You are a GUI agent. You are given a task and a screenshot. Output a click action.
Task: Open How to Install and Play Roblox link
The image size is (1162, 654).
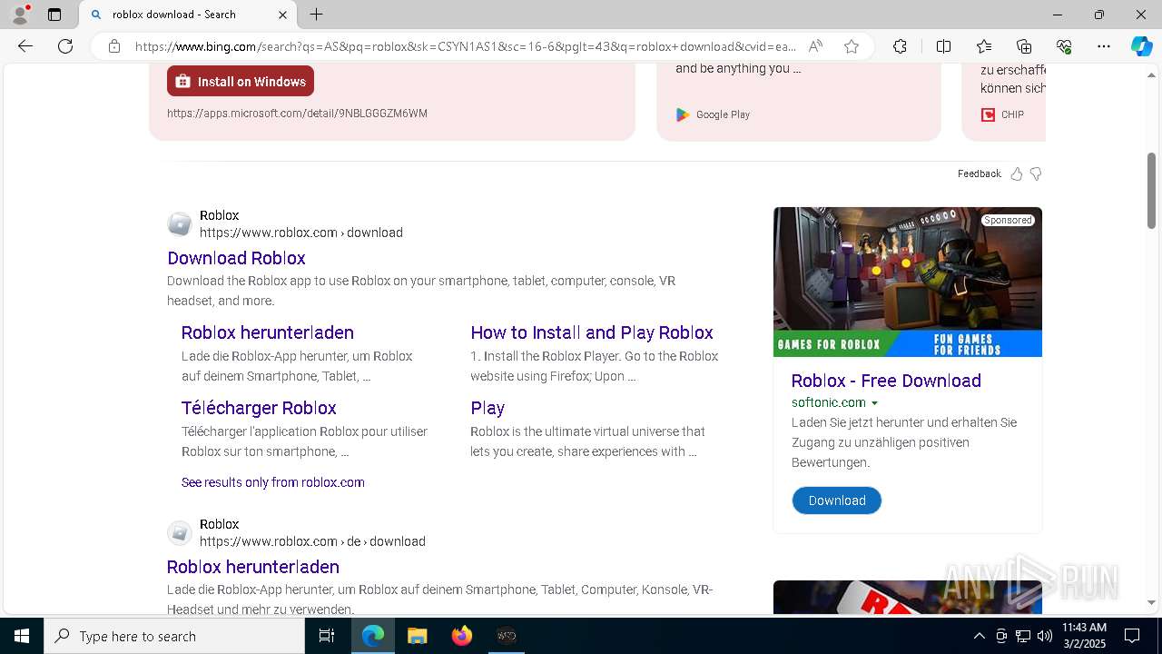(x=592, y=332)
